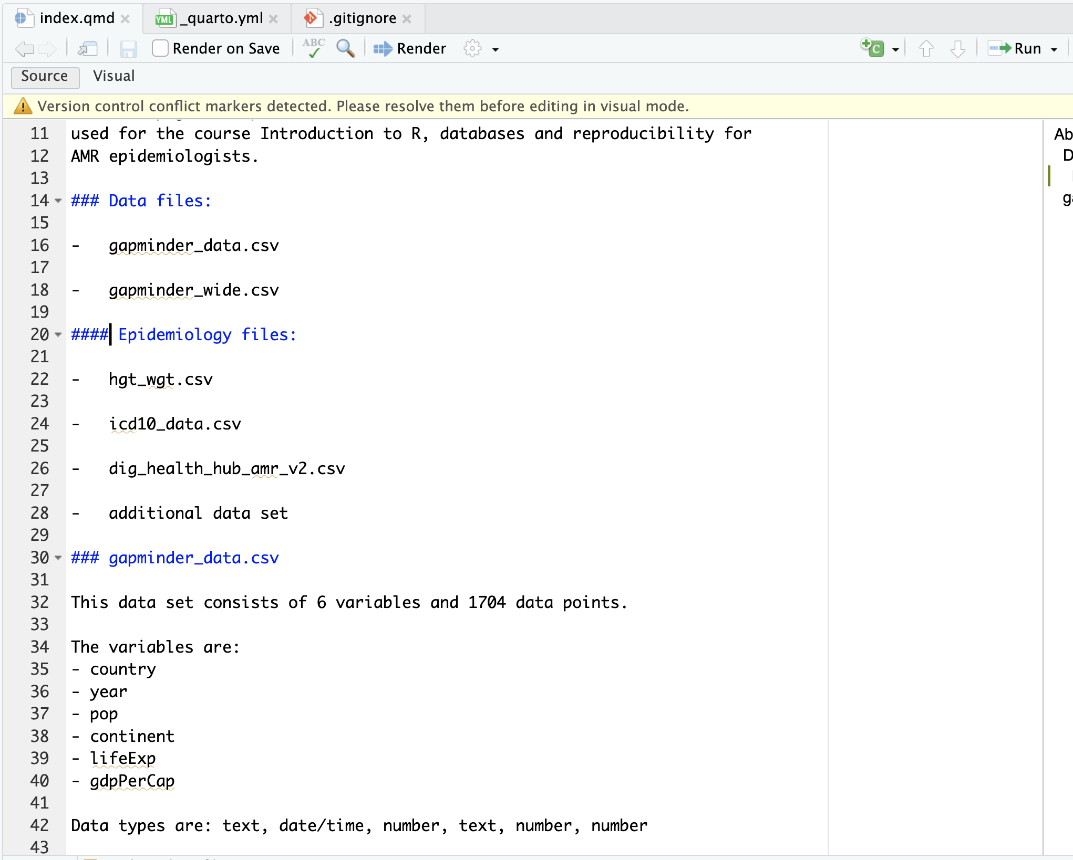Click the gapminder_wide.csv list item
This screenshot has width=1073, height=860.
click(x=193, y=290)
